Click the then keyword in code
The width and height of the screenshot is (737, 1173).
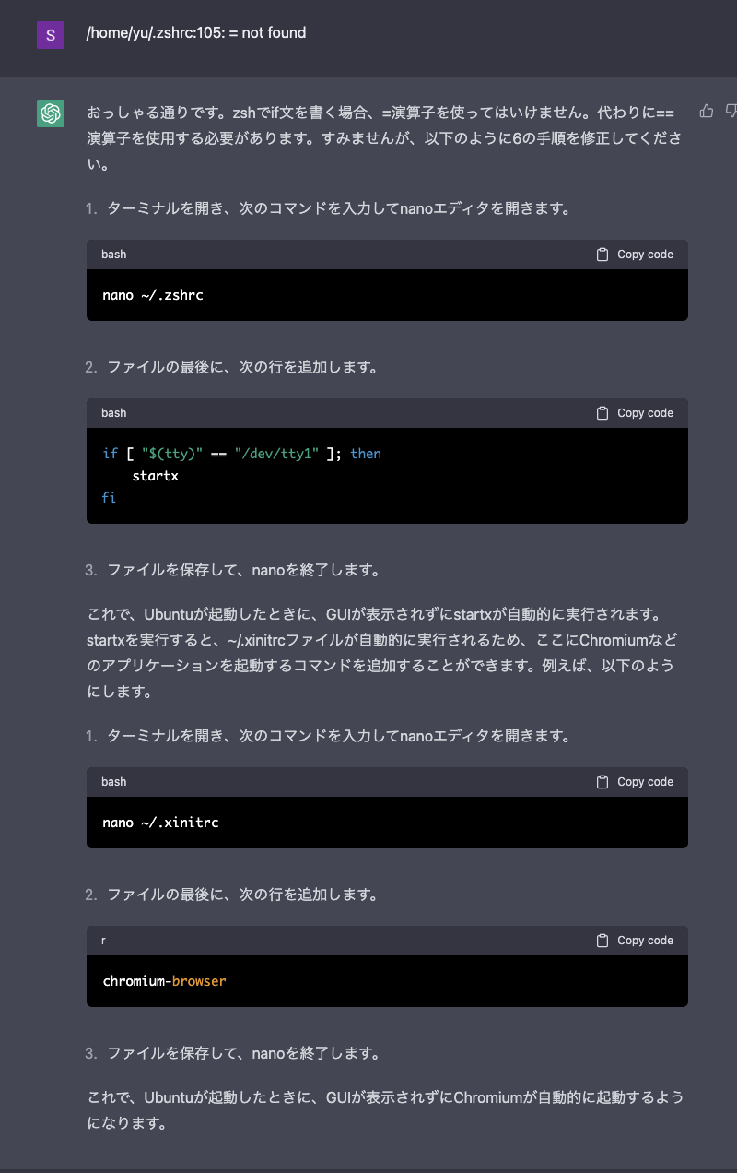coord(366,454)
